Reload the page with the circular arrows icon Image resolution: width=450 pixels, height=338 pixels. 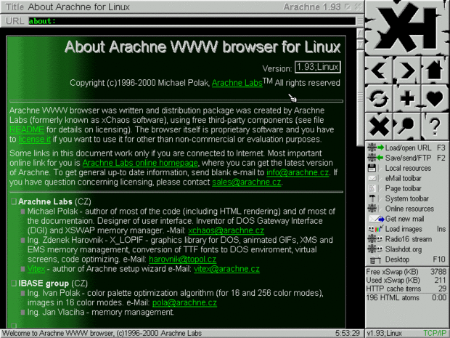point(379,99)
